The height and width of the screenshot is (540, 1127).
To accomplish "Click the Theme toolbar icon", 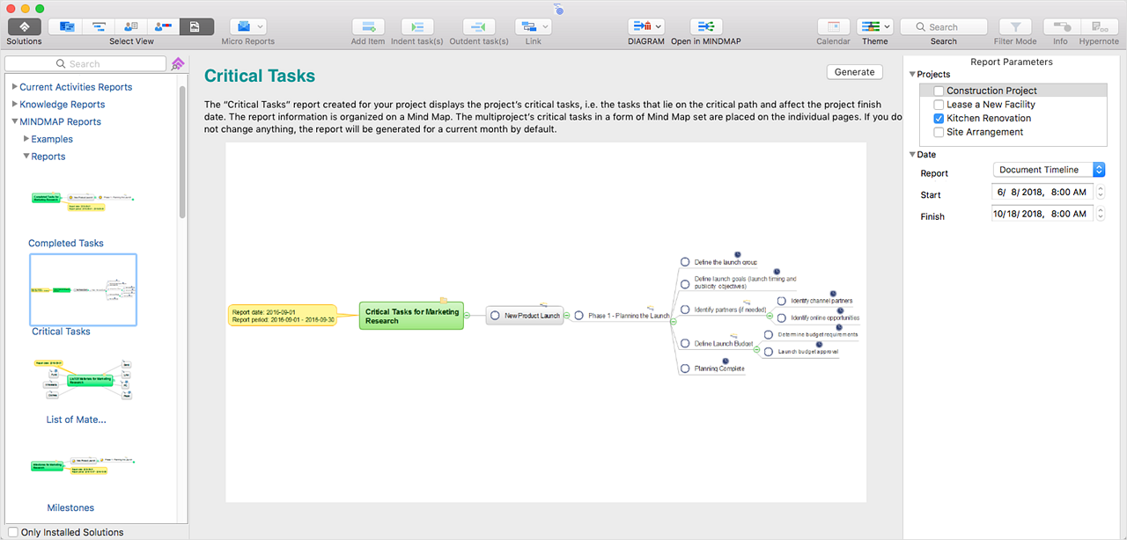I will tap(869, 26).
